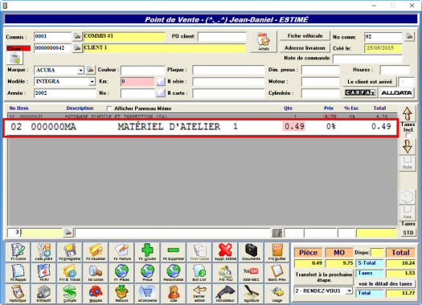Open the F10 FDJ icon
Image resolution: width=422 pixels, height=305 pixels.
225,273
